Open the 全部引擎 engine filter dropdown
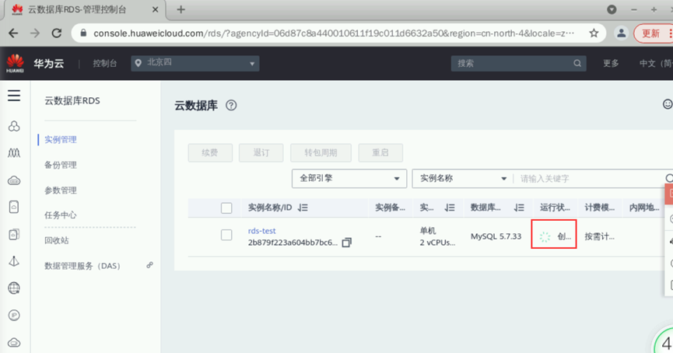Image resolution: width=673 pixels, height=353 pixels. click(349, 178)
